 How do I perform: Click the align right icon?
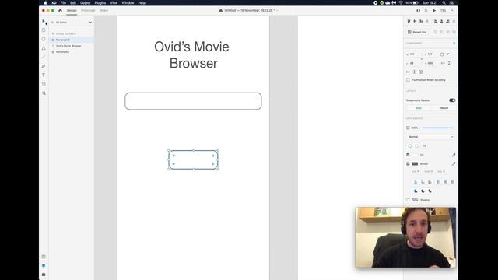pyautogui.click(x=447, y=21)
